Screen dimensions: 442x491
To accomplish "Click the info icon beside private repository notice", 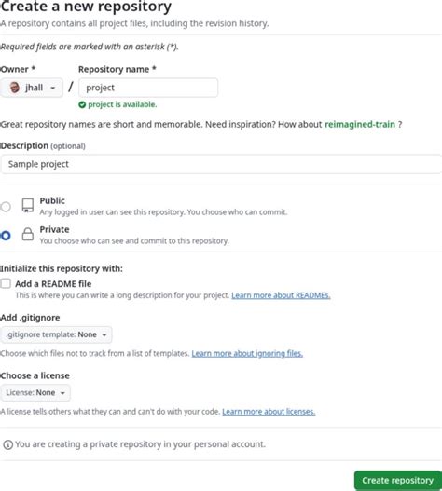I will tap(7, 444).
